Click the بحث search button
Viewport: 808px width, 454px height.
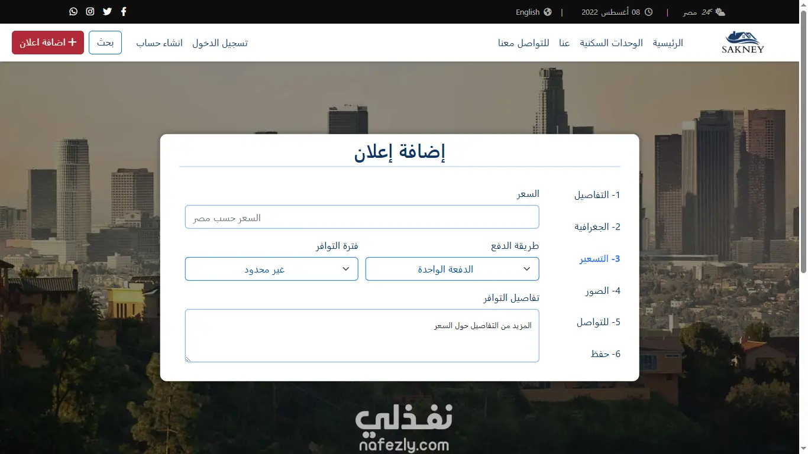pyautogui.click(x=105, y=43)
